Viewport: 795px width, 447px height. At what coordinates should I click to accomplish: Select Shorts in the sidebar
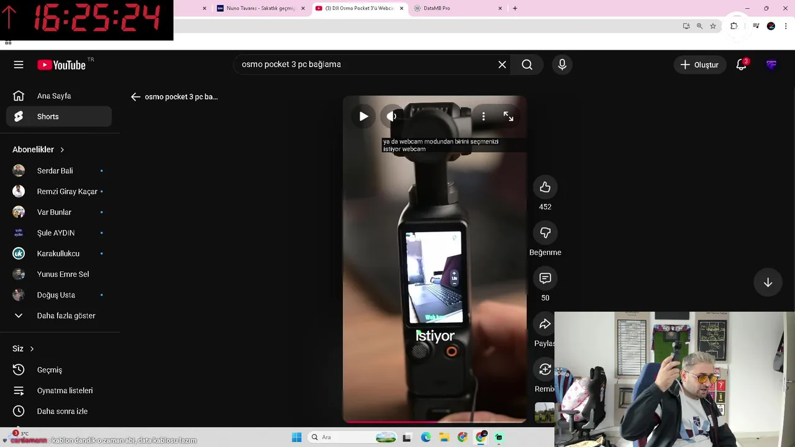(59, 117)
